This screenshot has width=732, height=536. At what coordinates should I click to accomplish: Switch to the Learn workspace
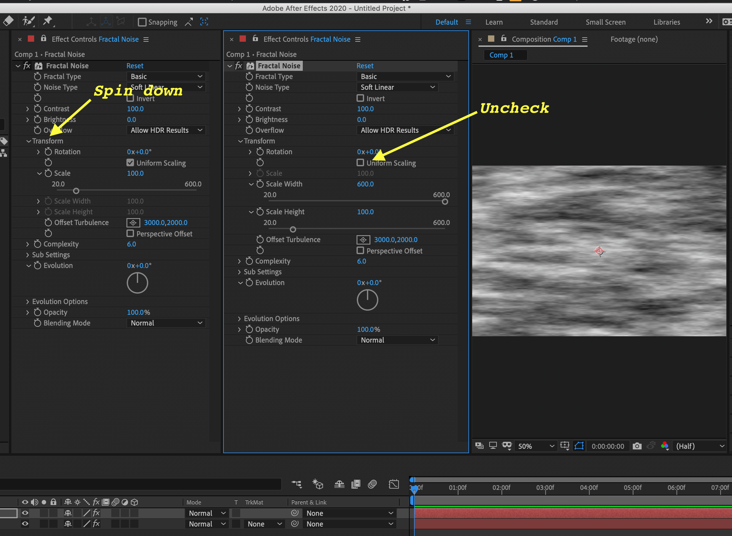click(494, 22)
